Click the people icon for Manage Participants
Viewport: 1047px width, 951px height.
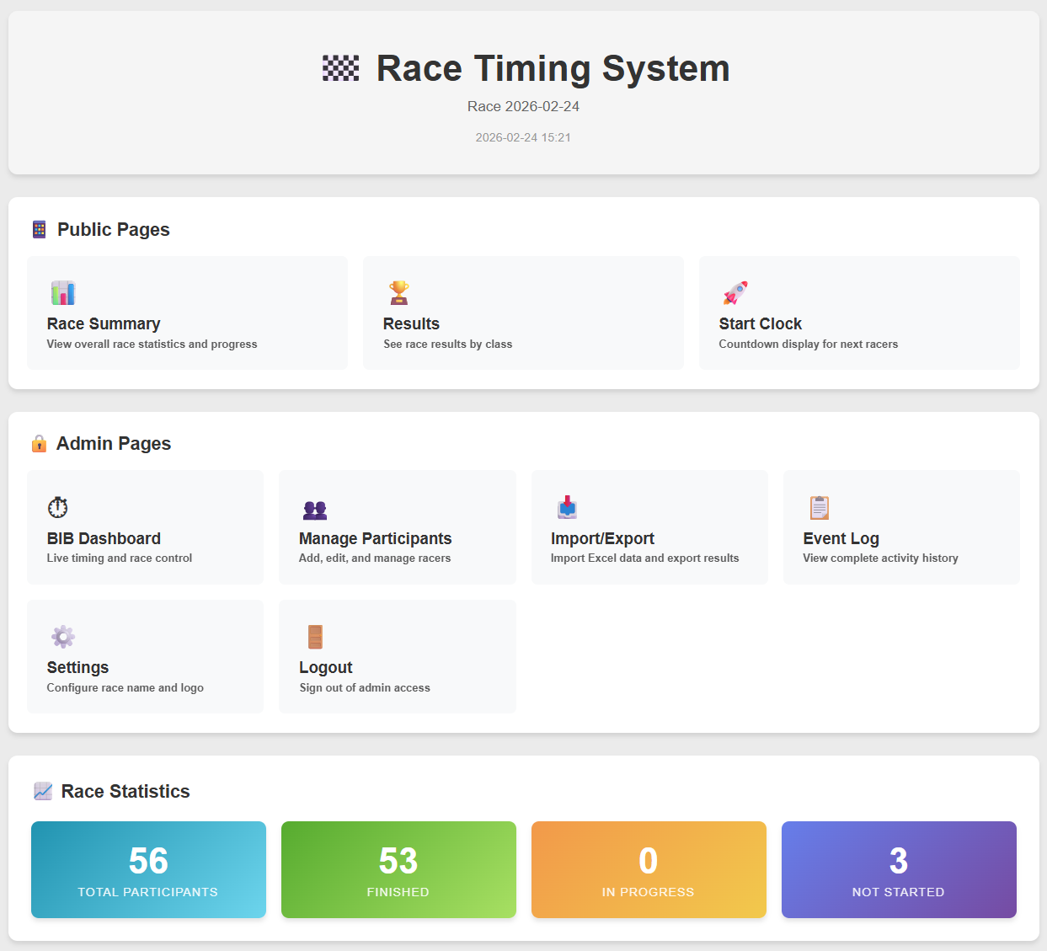point(315,509)
